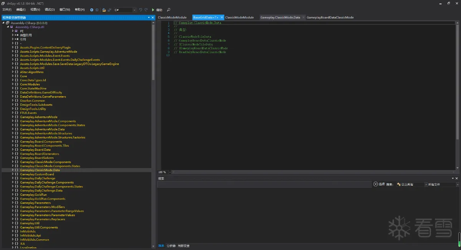Click the open file folder icon

104,10
